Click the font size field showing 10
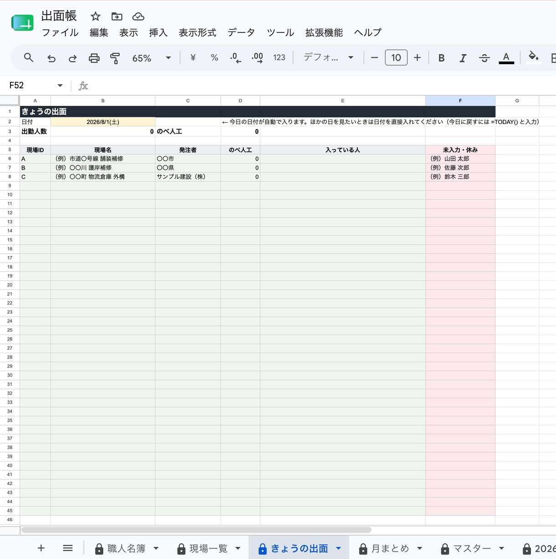 coord(396,57)
